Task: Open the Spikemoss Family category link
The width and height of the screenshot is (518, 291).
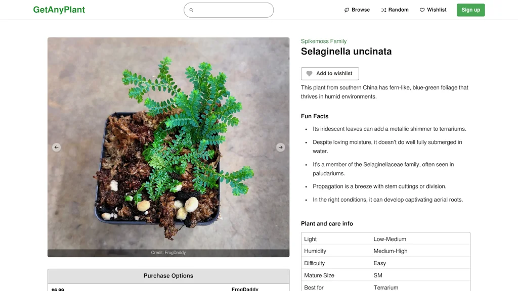Action: click(323, 41)
